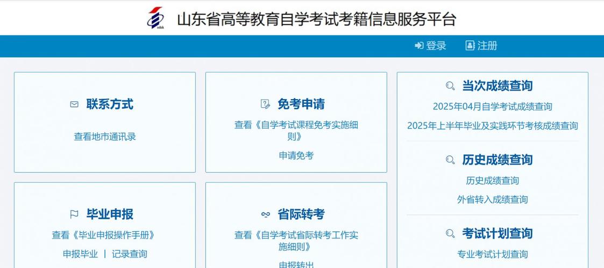The image size is (604, 268).
Task: Click the 记录查询 link
Action: (130, 254)
